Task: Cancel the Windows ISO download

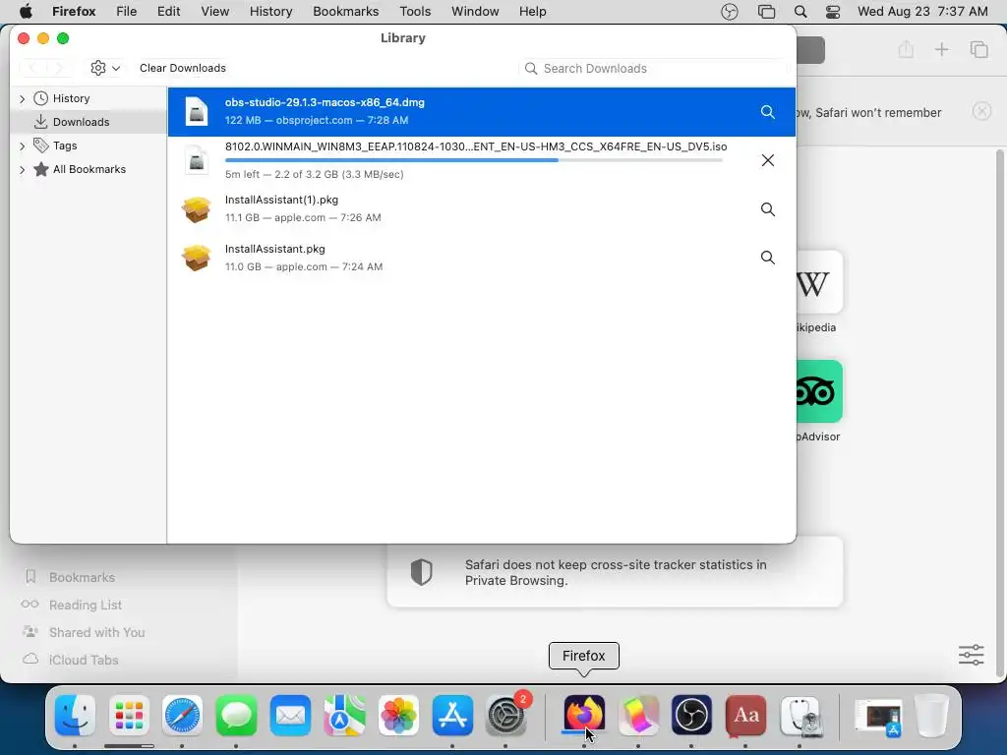Action: (x=767, y=160)
